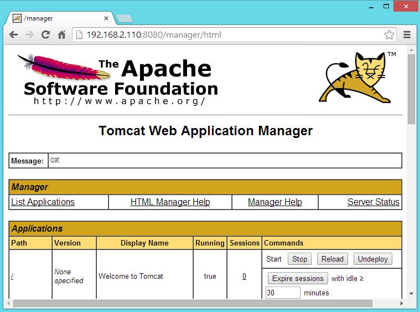The image size is (420, 312).
Task: Click the idle minutes field showing 30
Action: [283, 293]
